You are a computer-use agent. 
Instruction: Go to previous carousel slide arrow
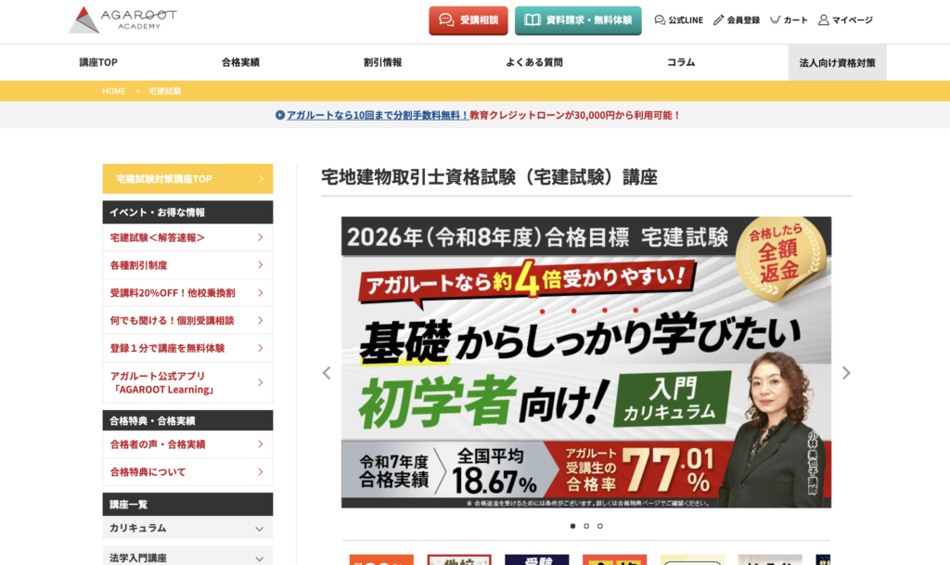[x=326, y=373]
